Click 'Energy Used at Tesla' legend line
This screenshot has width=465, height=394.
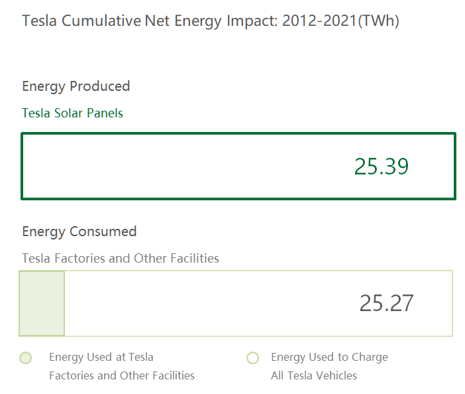[101, 357]
